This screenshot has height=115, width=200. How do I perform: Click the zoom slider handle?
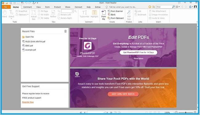(x=186, y=112)
